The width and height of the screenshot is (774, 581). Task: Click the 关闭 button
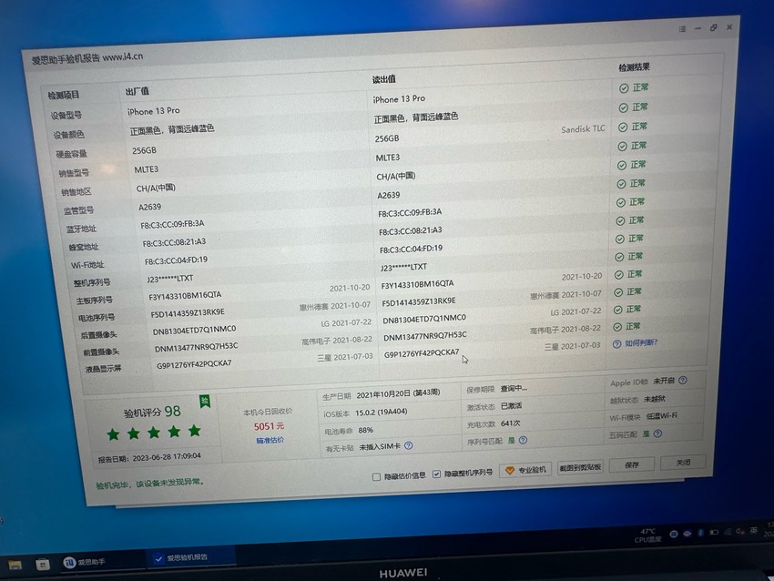tap(683, 462)
